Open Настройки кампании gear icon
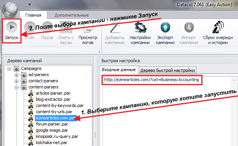The image size is (238, 146). point(141,27)
